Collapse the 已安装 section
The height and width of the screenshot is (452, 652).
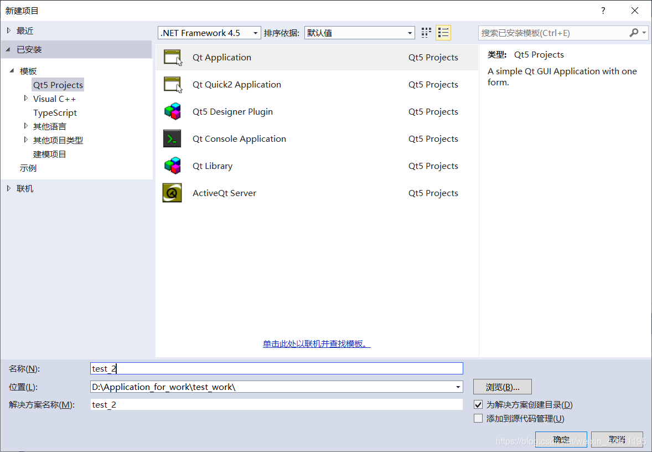[8, 49]
